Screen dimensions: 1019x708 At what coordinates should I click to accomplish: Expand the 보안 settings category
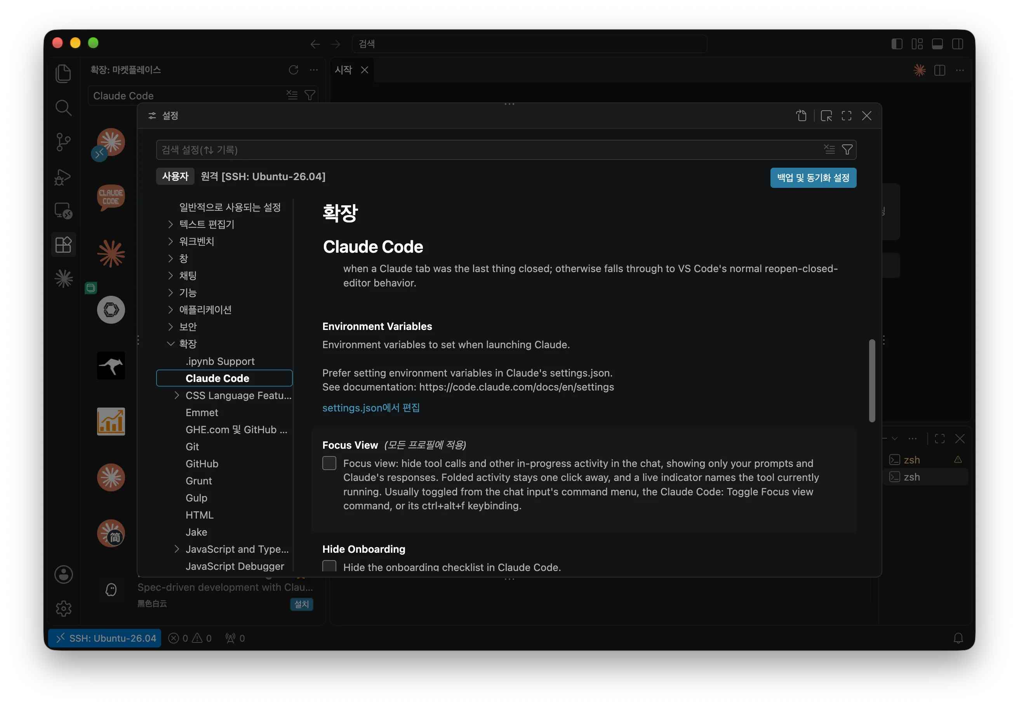tap(170, 326)
